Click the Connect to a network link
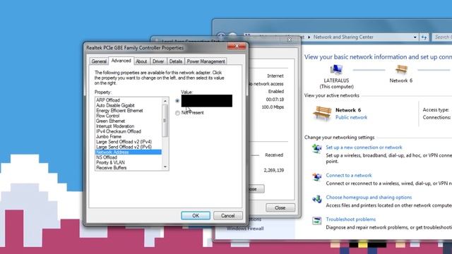The image size is (452, 254). pos(349,176)
